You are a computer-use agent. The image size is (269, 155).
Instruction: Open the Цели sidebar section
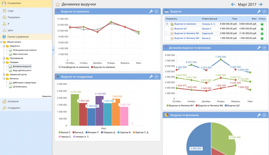10,30
